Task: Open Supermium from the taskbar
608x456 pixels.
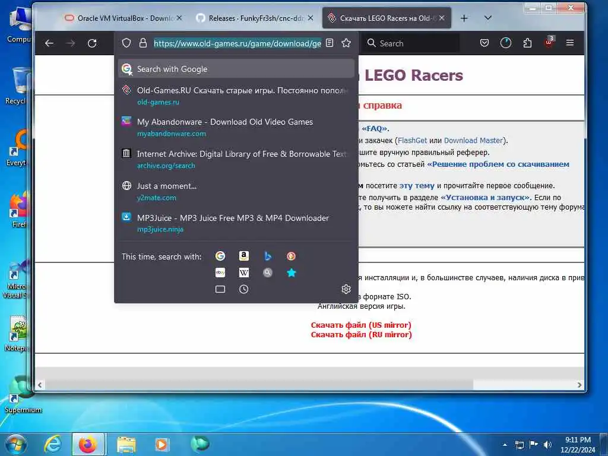Action: coord(199,444)
